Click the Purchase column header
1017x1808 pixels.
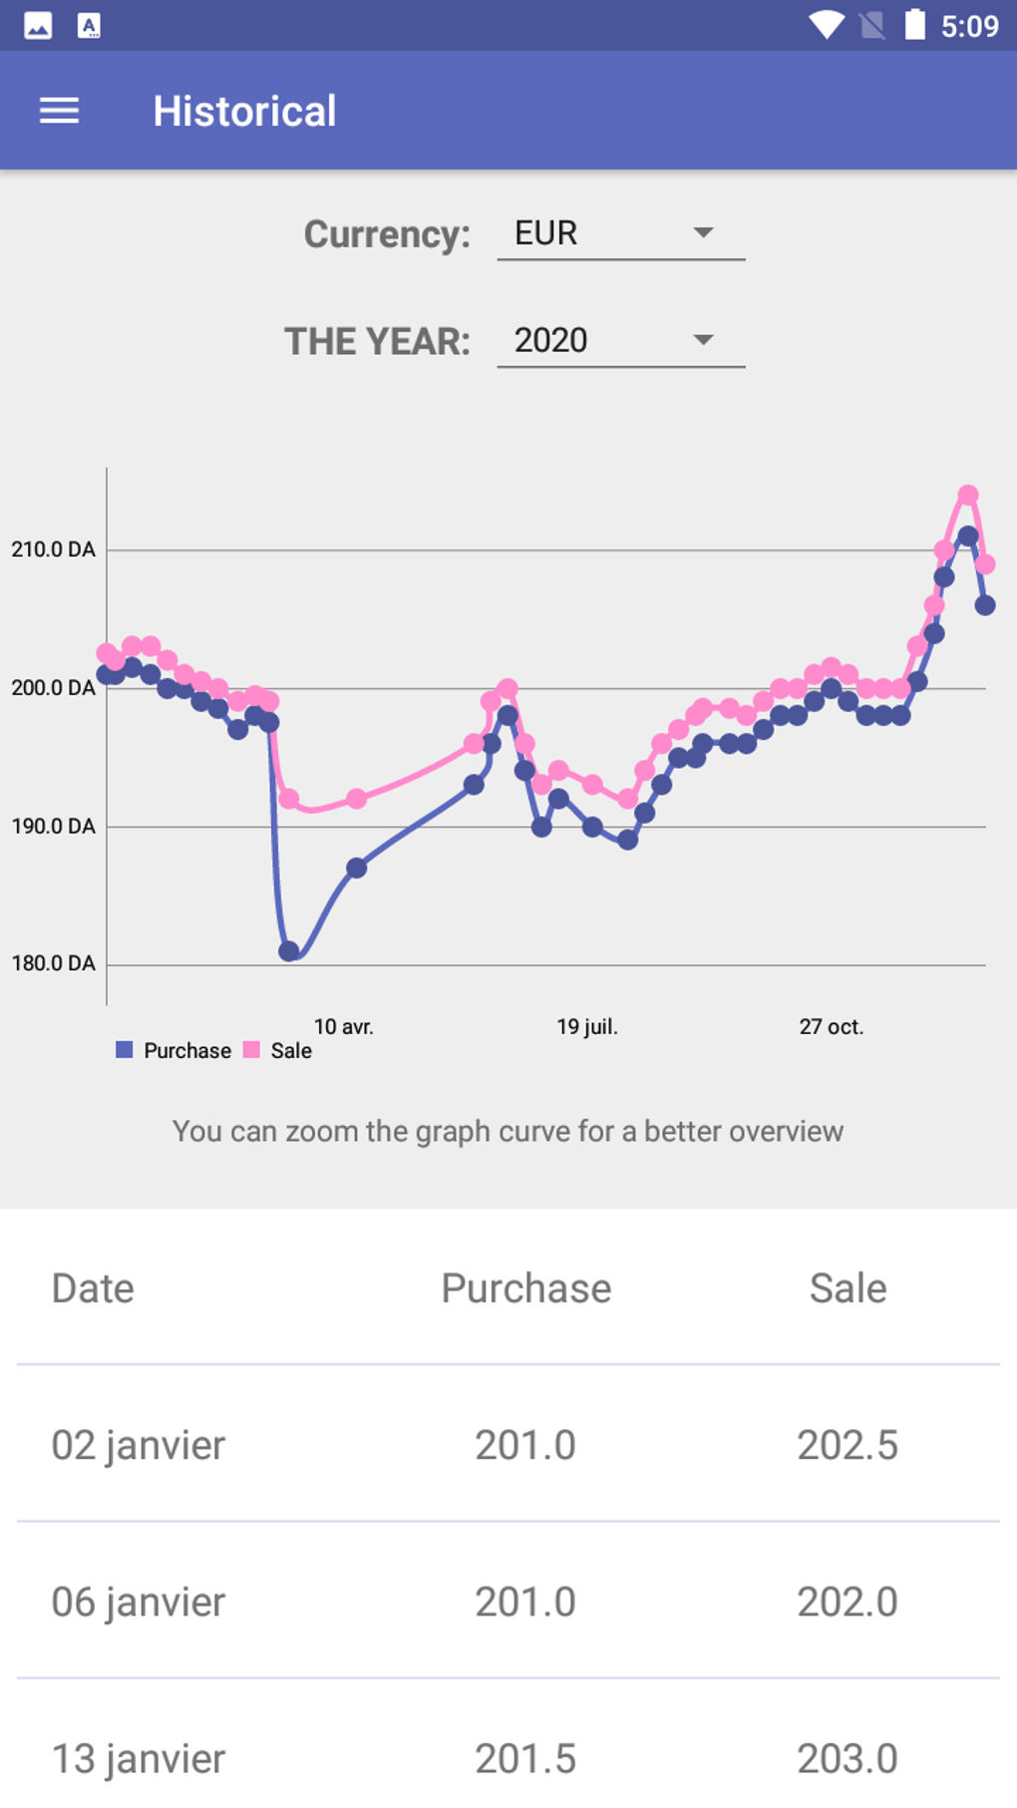point(525,1288)
